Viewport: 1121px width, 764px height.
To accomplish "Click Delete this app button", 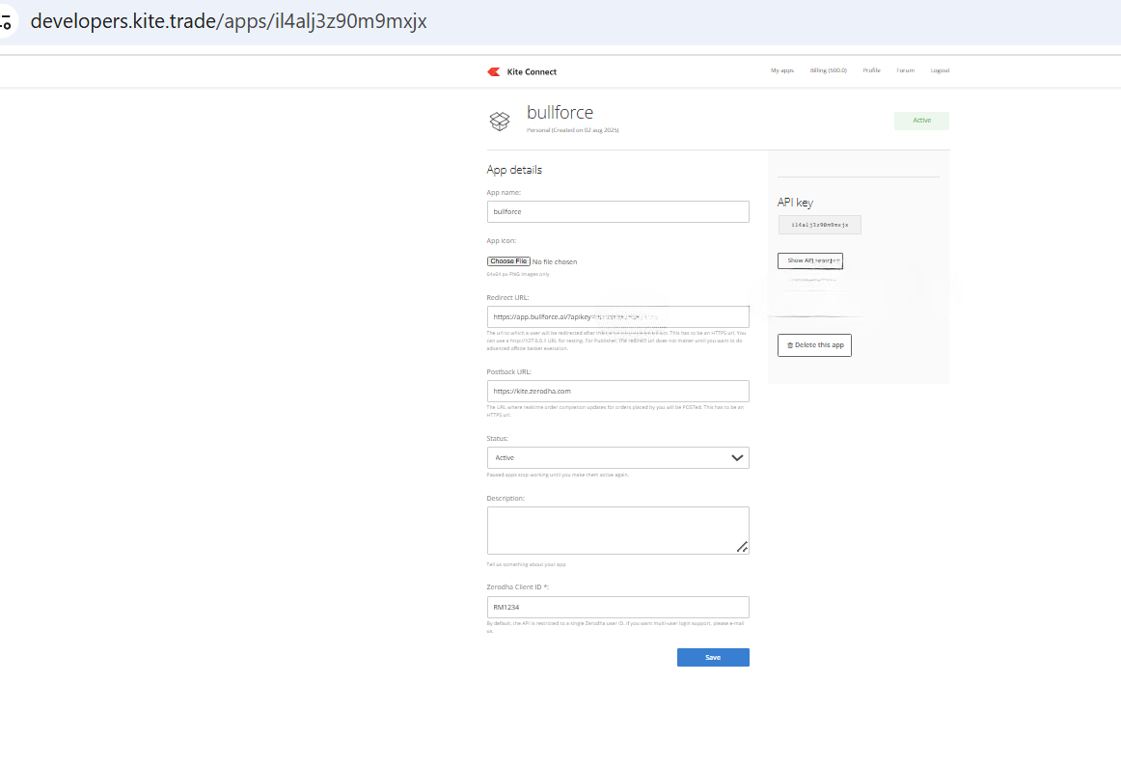I will coord(814,345).
